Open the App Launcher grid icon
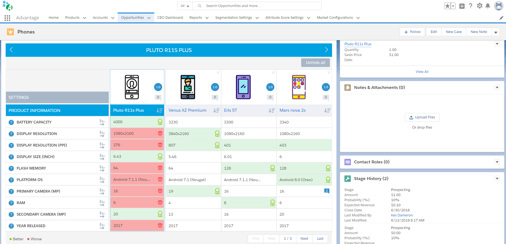506x244 pixels. [x=7, y=18]
